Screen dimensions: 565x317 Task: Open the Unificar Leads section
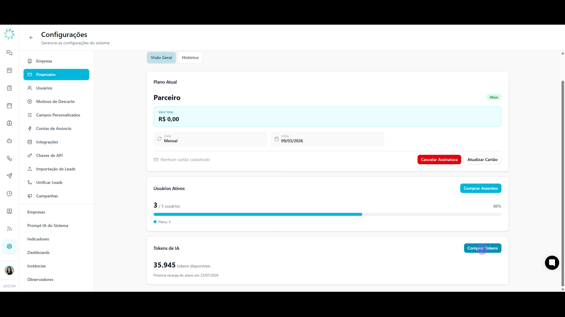pyautogui.click(x=56, y=183)
